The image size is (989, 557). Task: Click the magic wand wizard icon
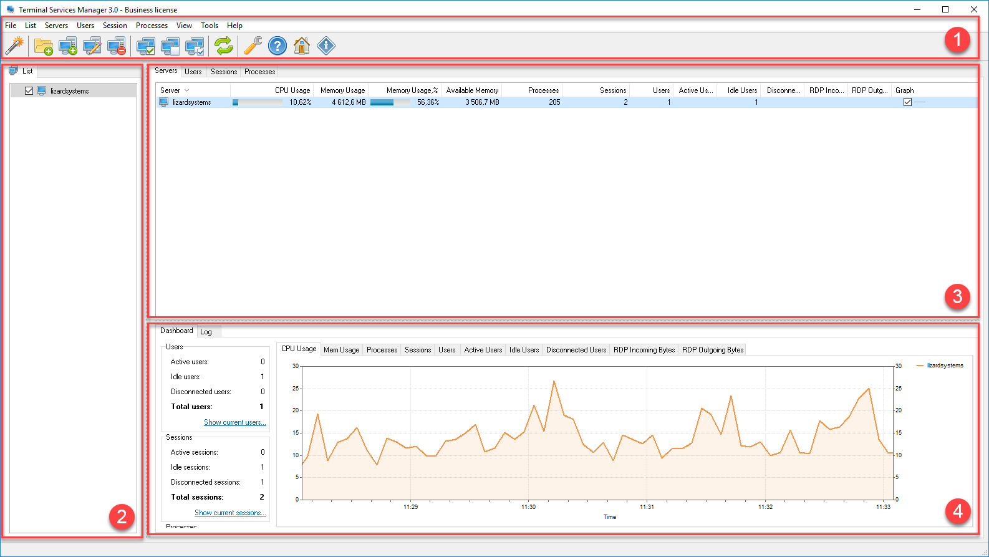click(14, 46)
